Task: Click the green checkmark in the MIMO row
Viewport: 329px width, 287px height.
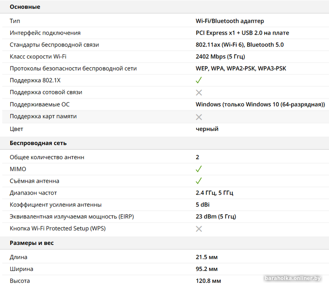Action: point(199,169)
